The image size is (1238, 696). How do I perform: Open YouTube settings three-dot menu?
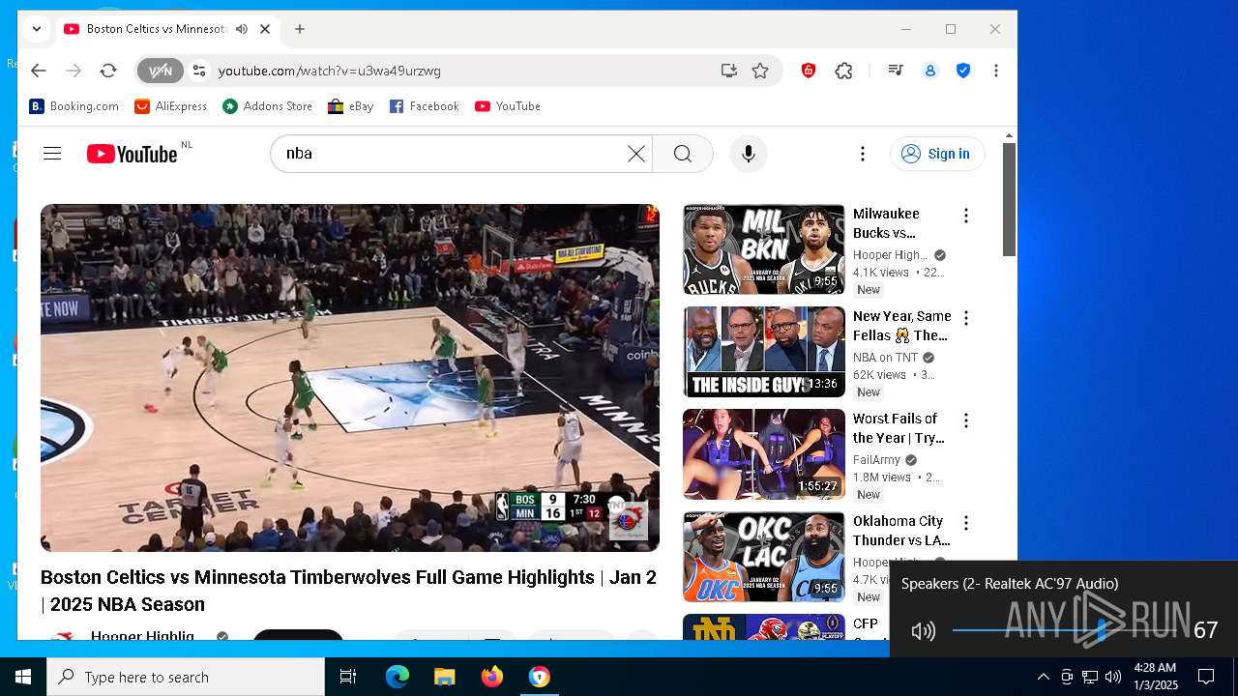coord(863,154)
